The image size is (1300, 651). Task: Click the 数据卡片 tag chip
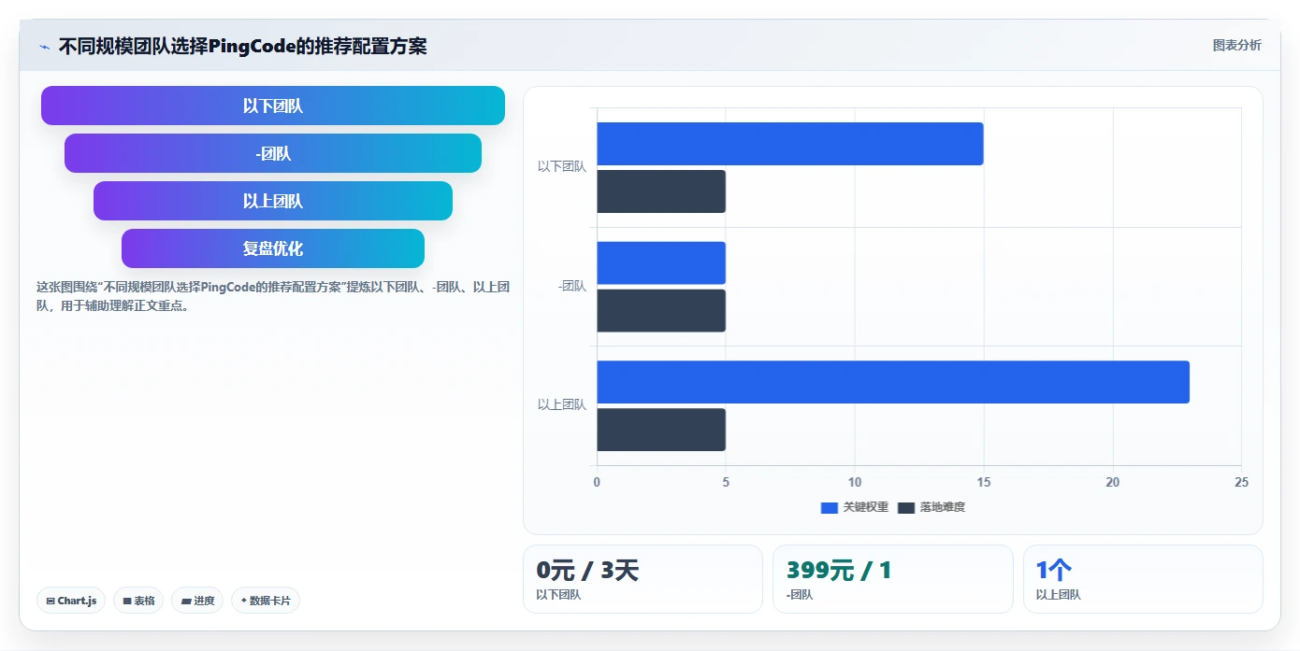[x=266, y=601]
